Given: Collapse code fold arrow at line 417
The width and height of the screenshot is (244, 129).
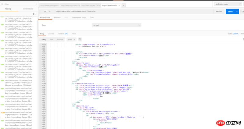Looking at the screenshot, I should (46, 45).
